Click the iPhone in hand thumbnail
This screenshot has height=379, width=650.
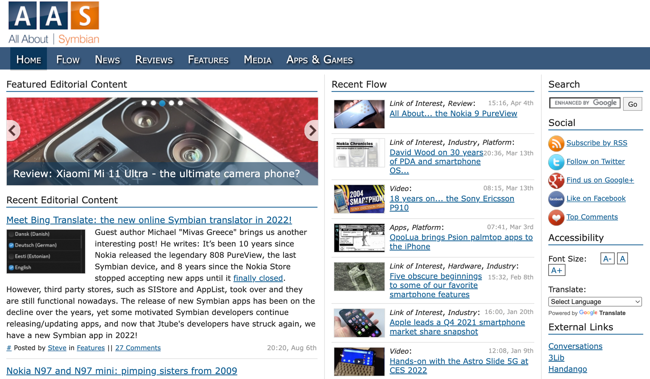pyautogui.click(x=359, y=323)
